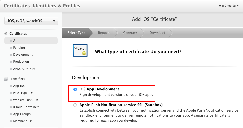Open the Development certificates list

[23, 55]
